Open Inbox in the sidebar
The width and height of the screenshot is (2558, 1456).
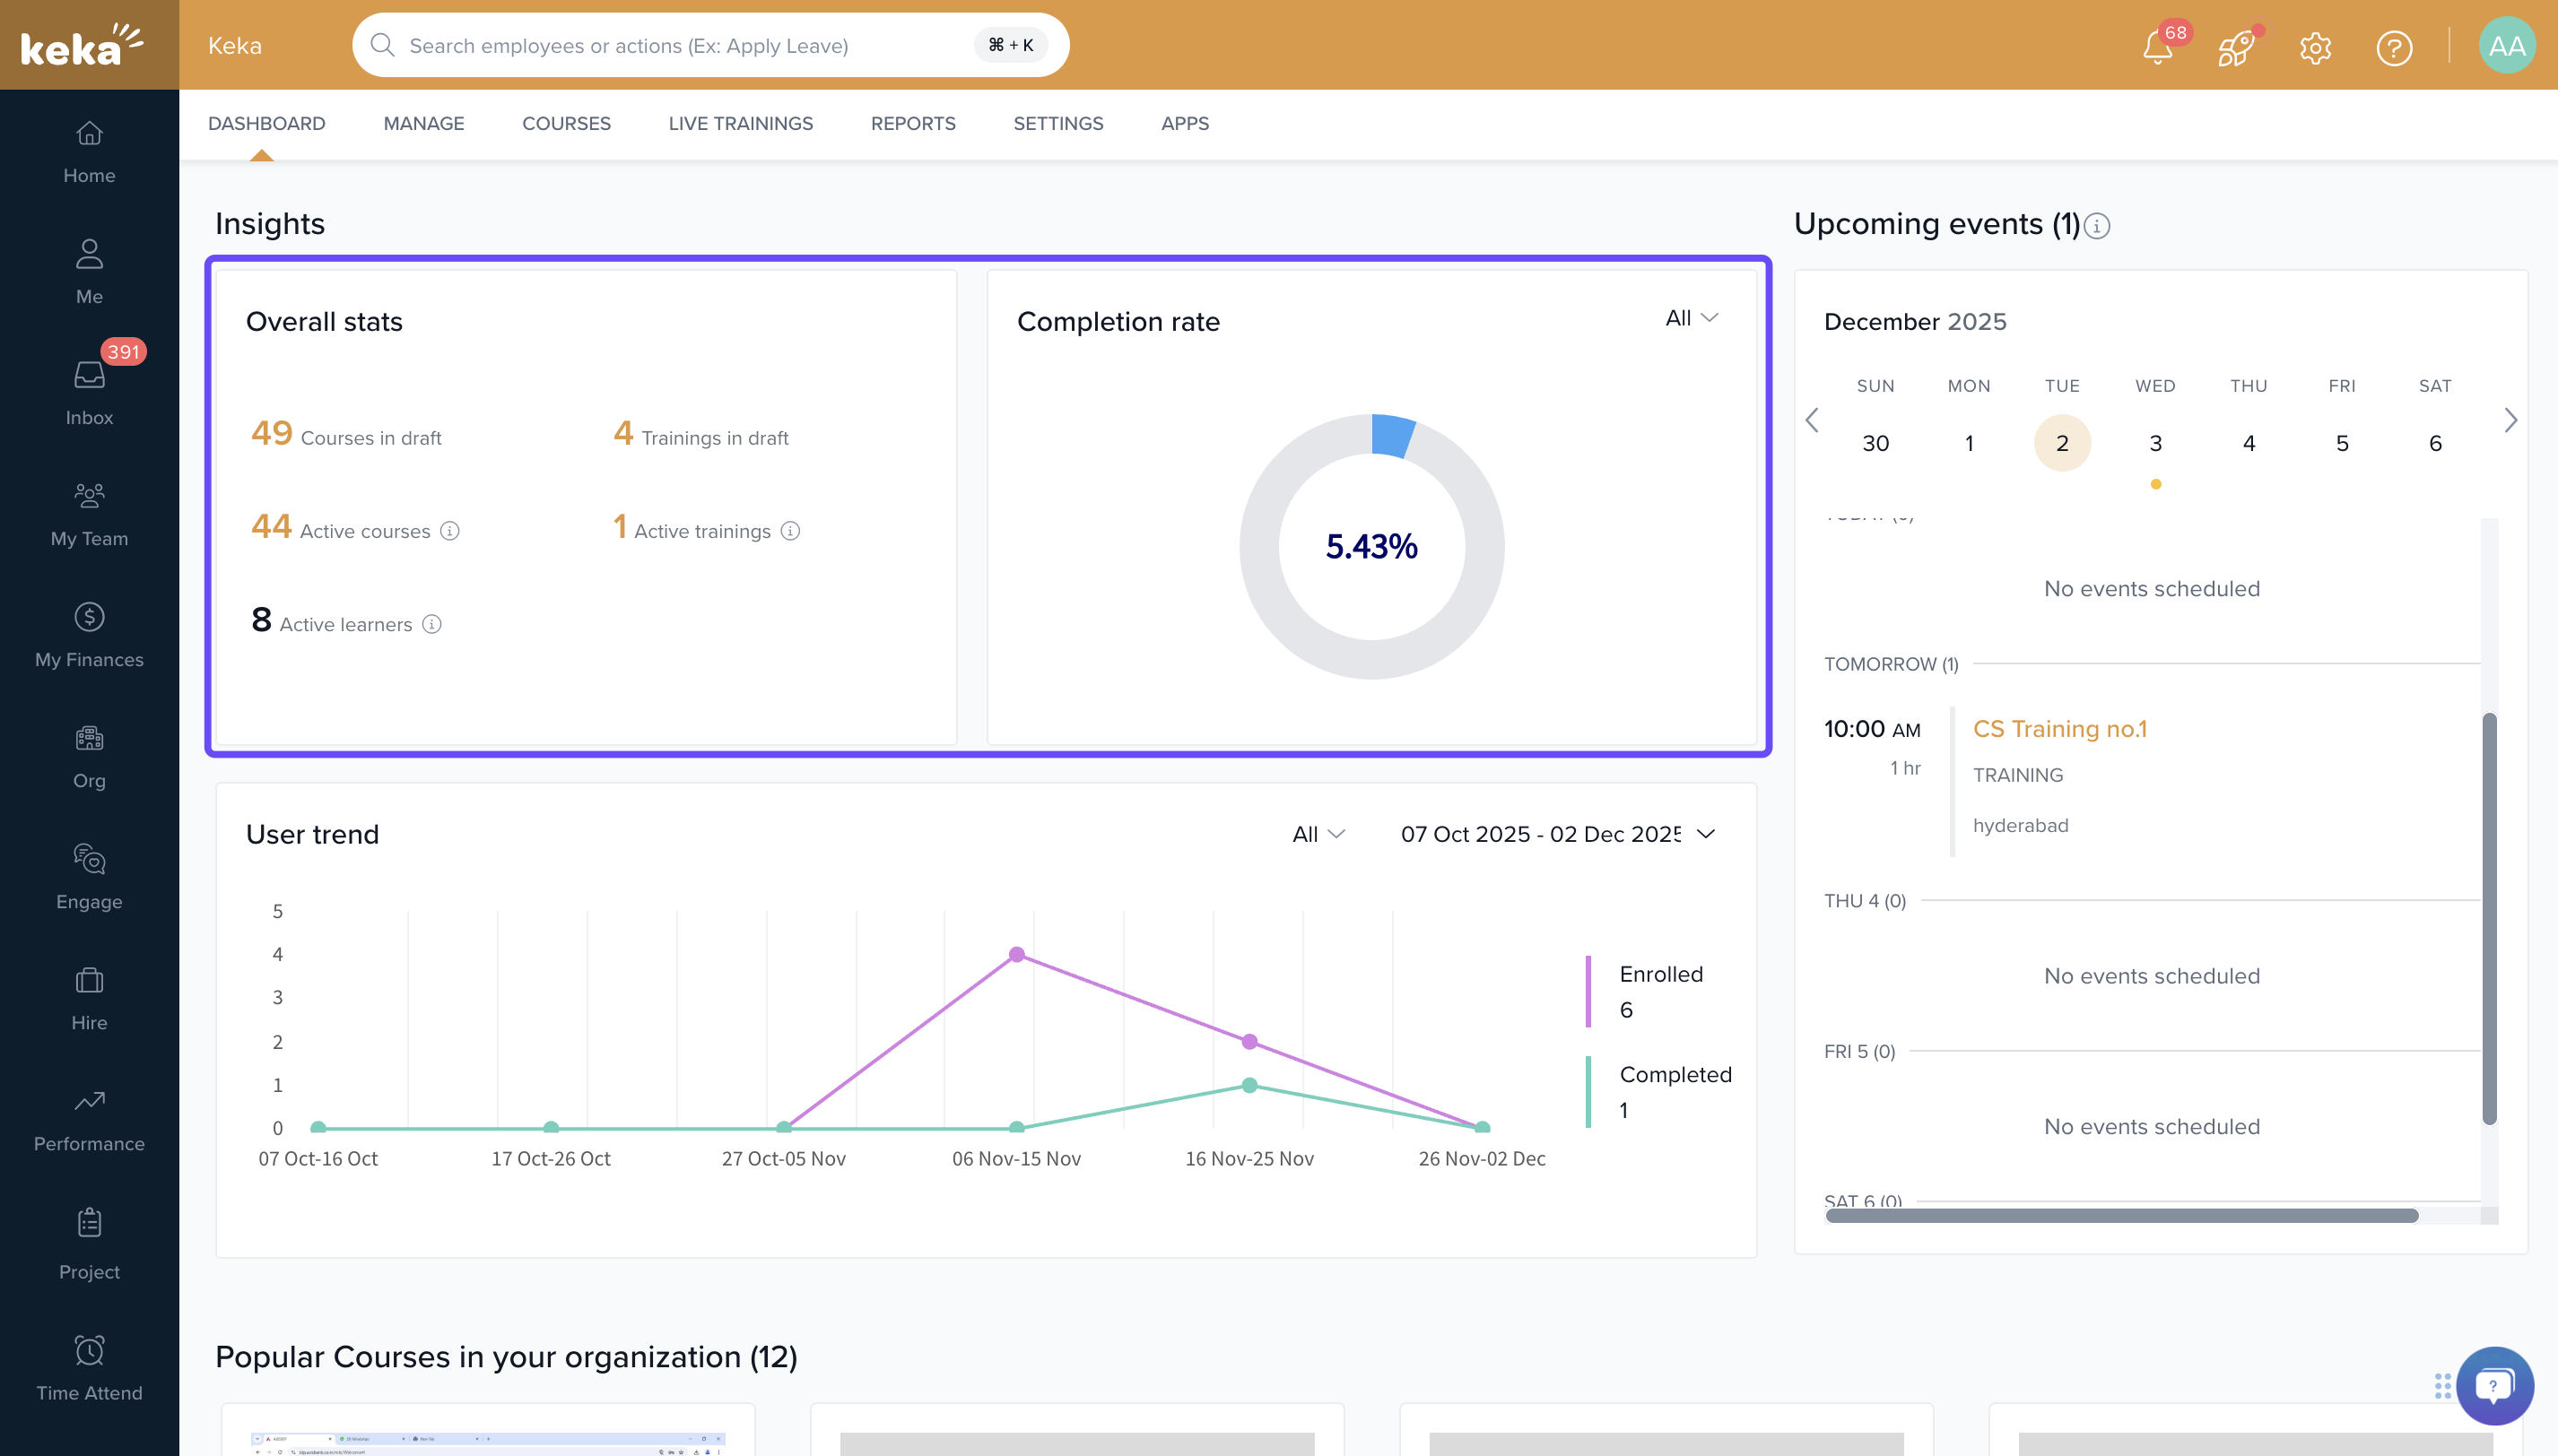click(89, 392)
